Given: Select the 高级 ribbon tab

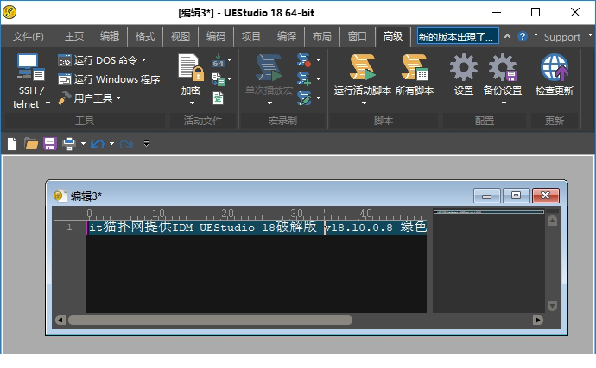Looking at the screenshot, I should tap(393, 36).
